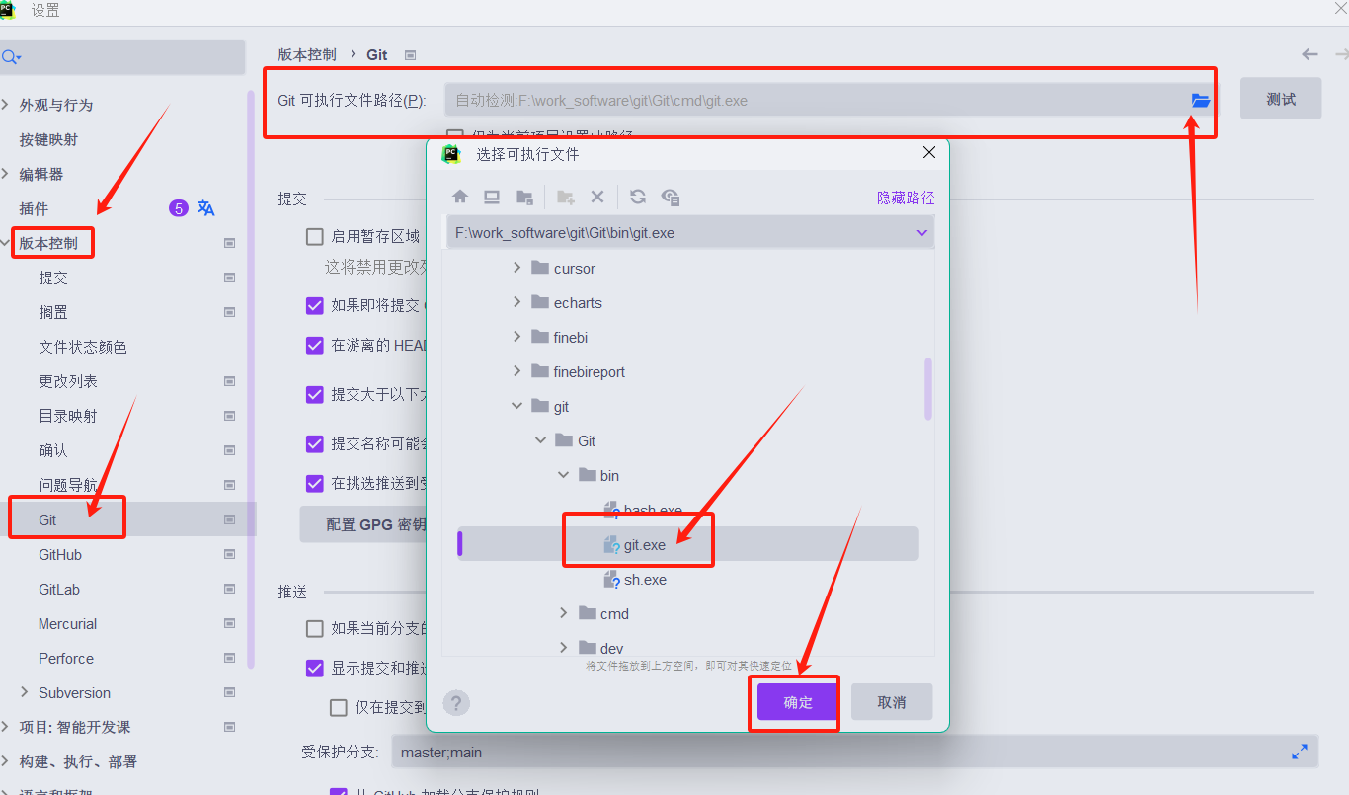Toggle show hidden files eye icon

click(671, 197)
